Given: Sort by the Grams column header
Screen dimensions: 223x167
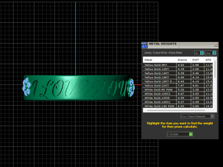Looking at the screenshot, I should pos(183,60).
